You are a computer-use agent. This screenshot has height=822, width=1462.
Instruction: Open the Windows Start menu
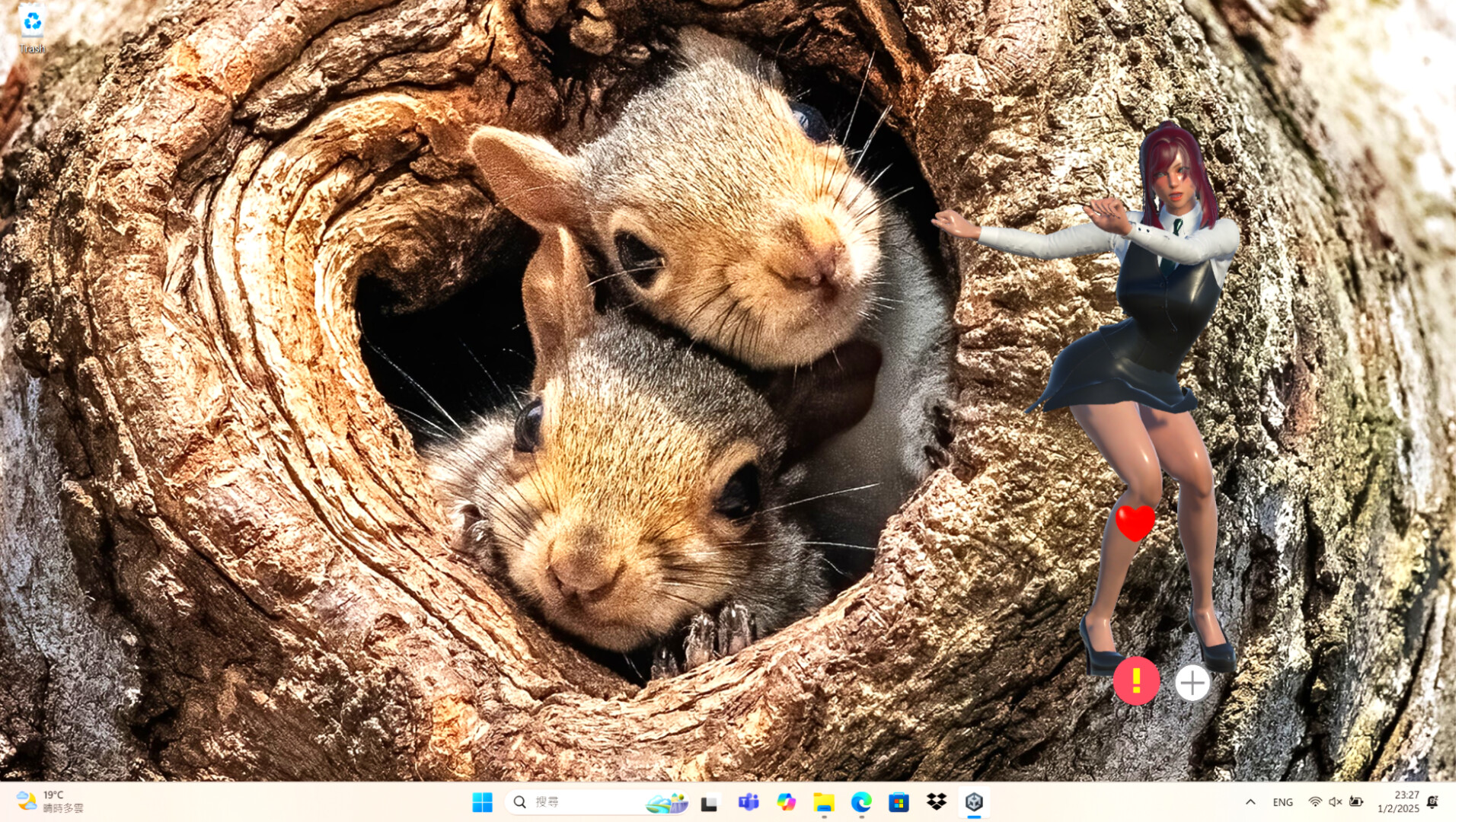click(482, 801)
